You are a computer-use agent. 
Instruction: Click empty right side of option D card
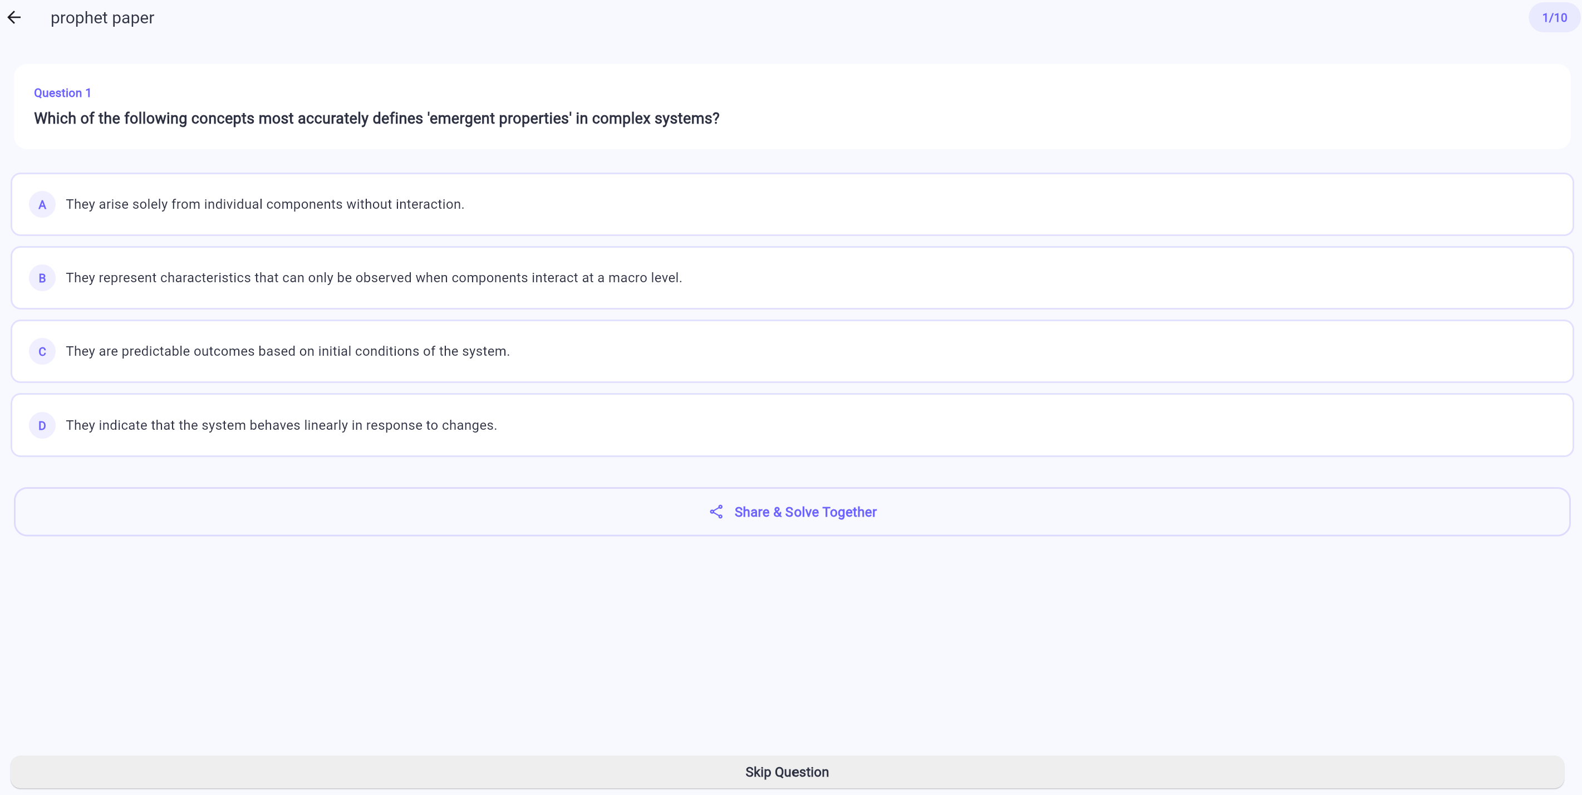[1167, 425]
